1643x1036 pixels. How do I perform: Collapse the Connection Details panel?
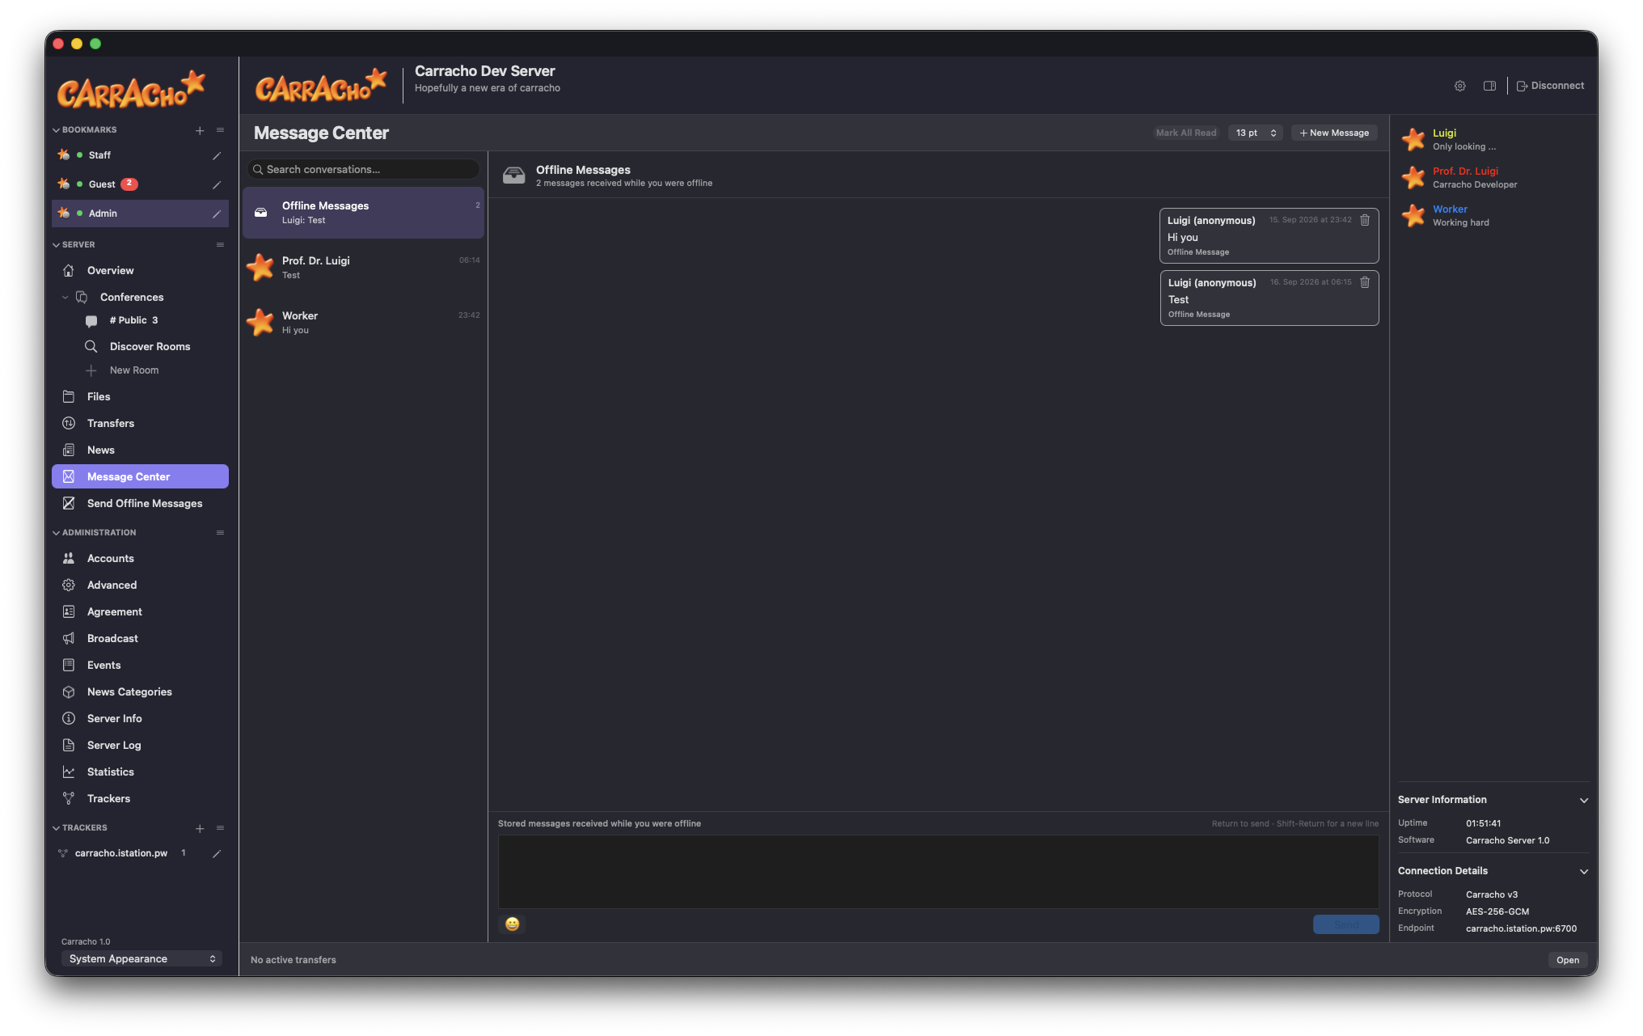click(1584, 872)
